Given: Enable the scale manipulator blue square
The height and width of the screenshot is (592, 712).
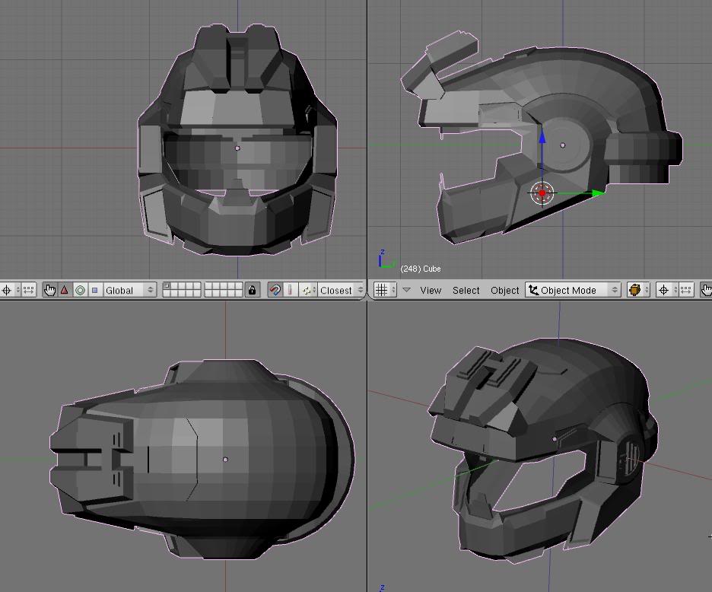Looking at the screenshot, I should pos(95,290).
